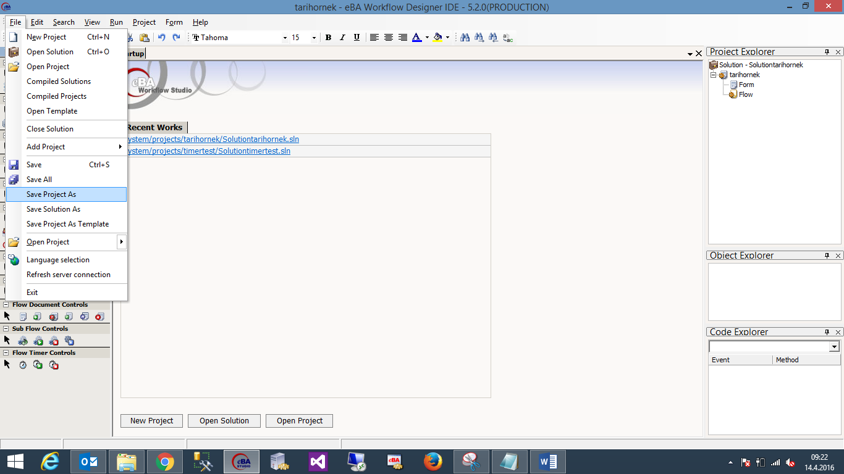844x474 pixels.
Task: Open Google Chrome from taskbar
Action: pos(164,462)
